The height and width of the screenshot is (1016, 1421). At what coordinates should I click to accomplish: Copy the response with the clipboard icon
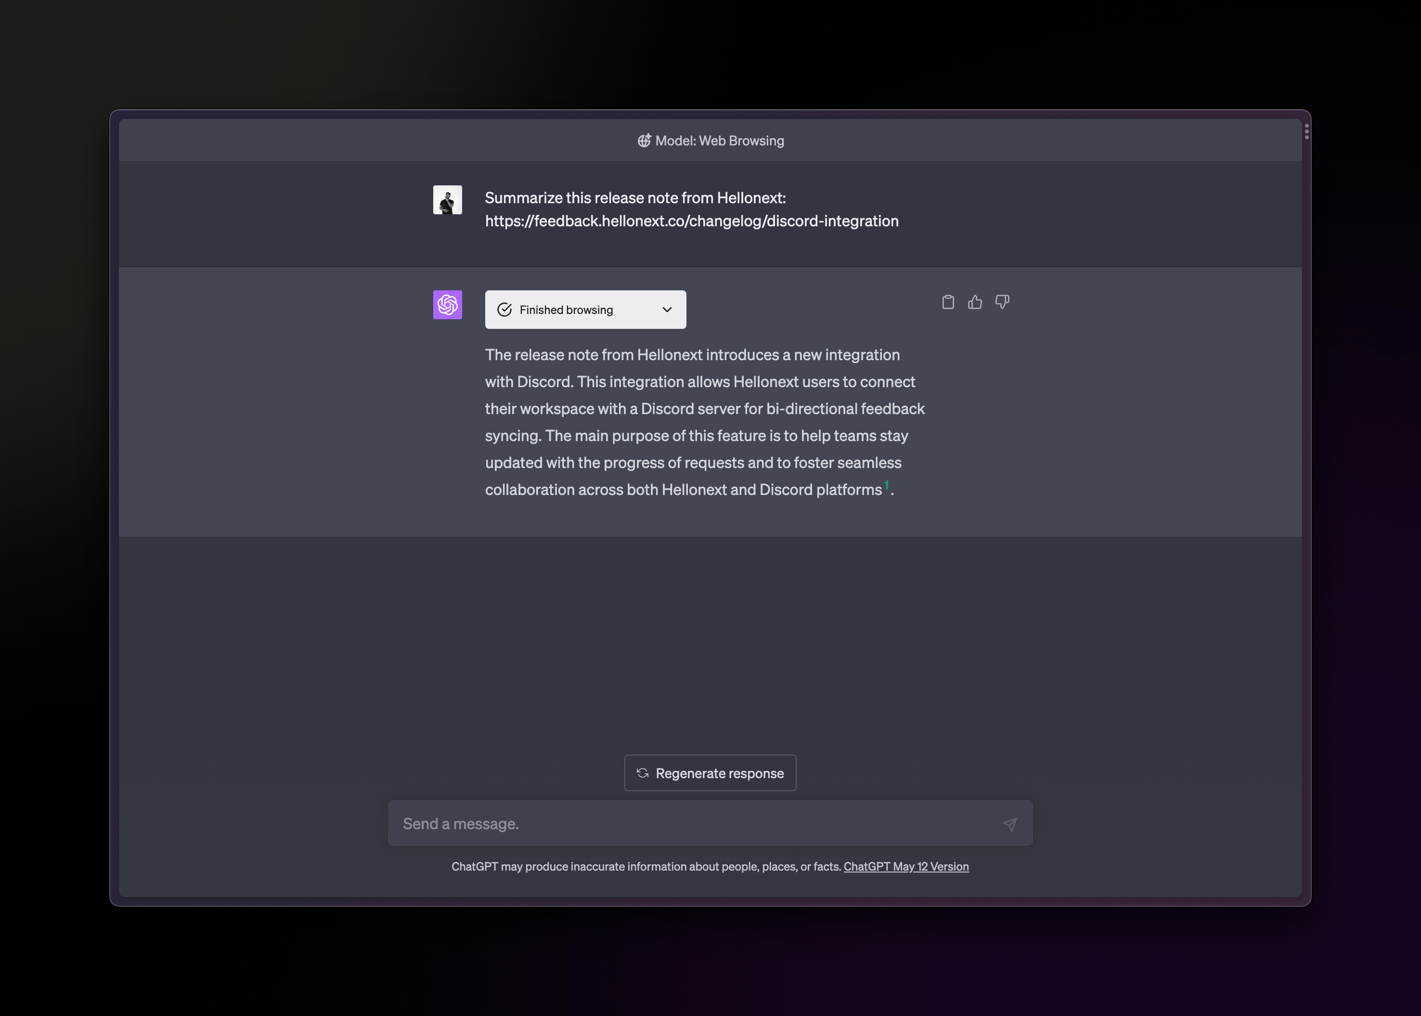(x=947, y=302)
